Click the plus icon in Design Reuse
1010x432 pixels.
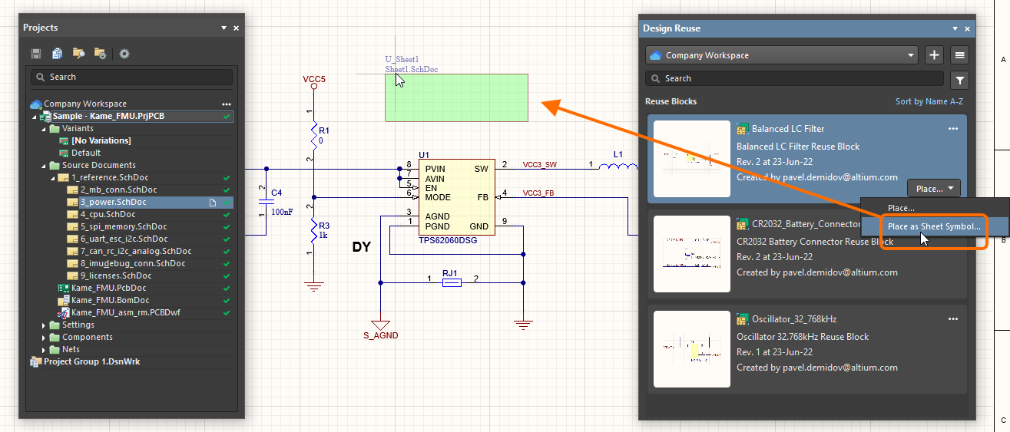(x=934, y=55)
